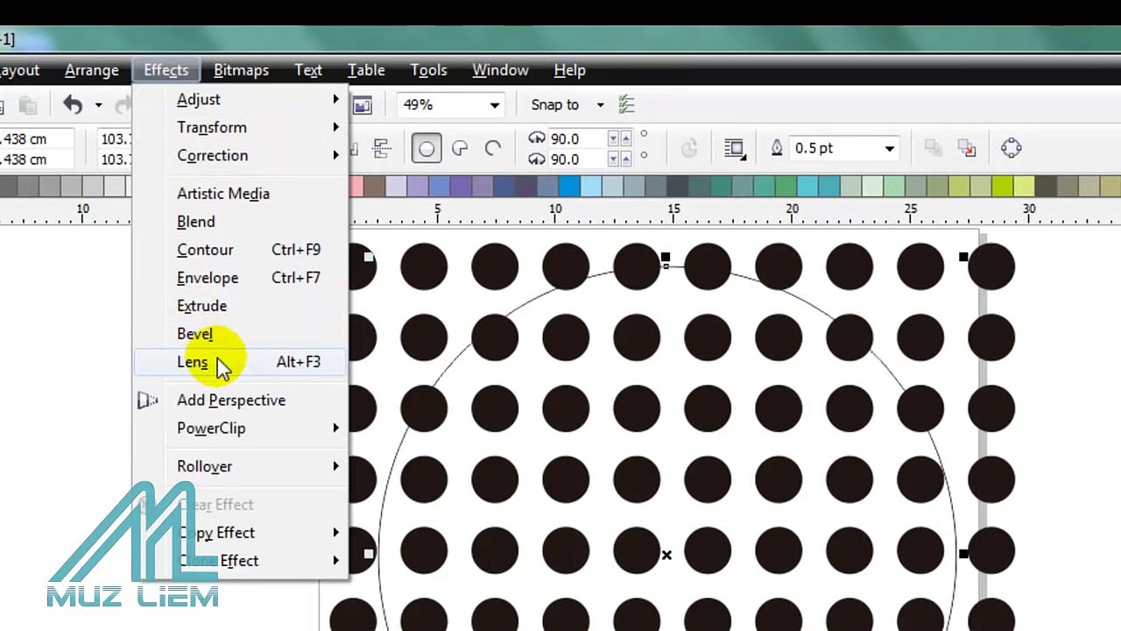The height and width of the screenshot is (631, 1121).
Task: Click the Paste clipboard icon
Action: click(x=28, y=106)
